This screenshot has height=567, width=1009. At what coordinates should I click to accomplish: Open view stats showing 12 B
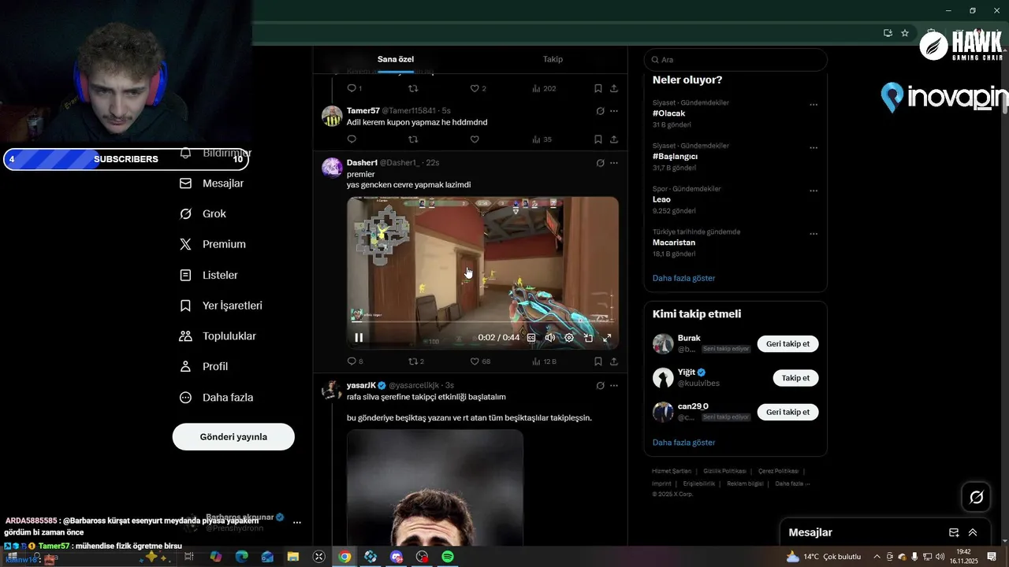click(x=544, y=361)
